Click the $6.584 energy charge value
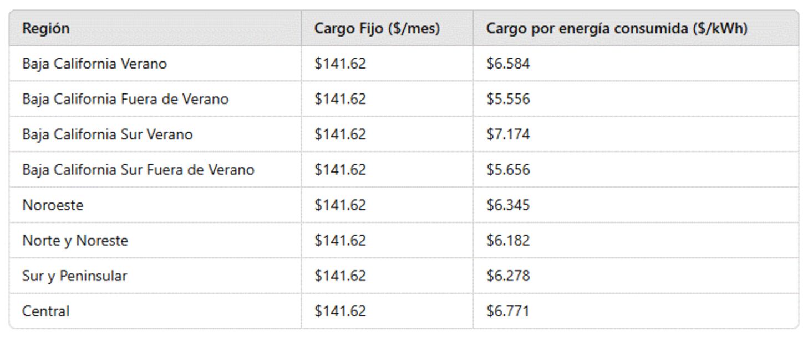The image size is (808, 343). click(x=508, y=64)
